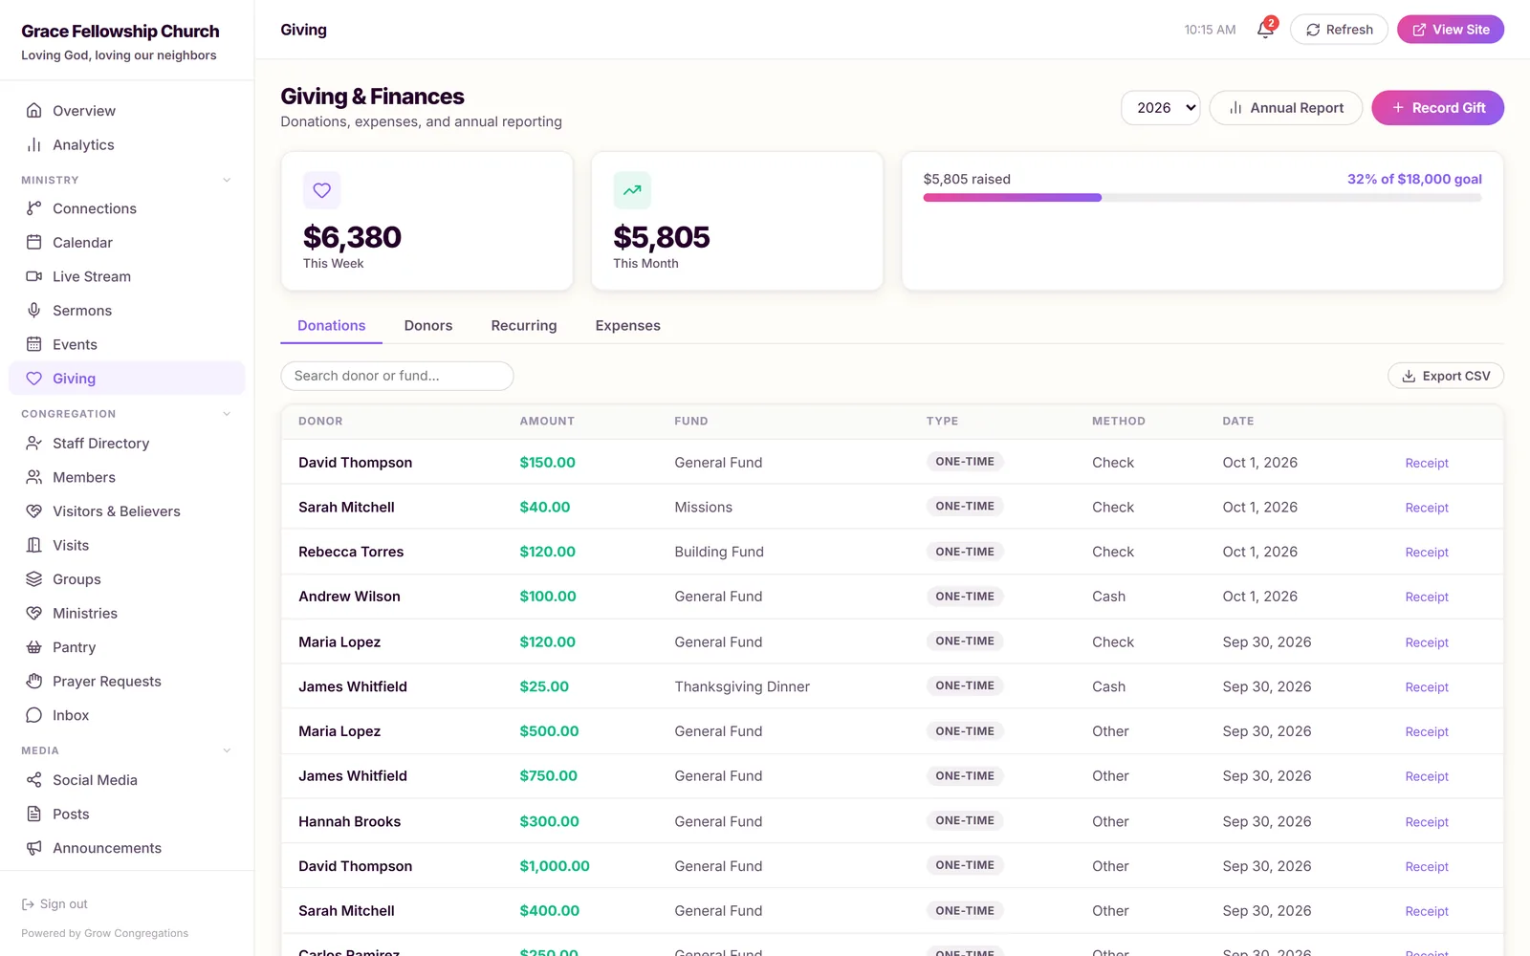Viewport: 1530px width, 956px height.
Task: Click the Events icon in sidebar
Action: pos(34,344)
